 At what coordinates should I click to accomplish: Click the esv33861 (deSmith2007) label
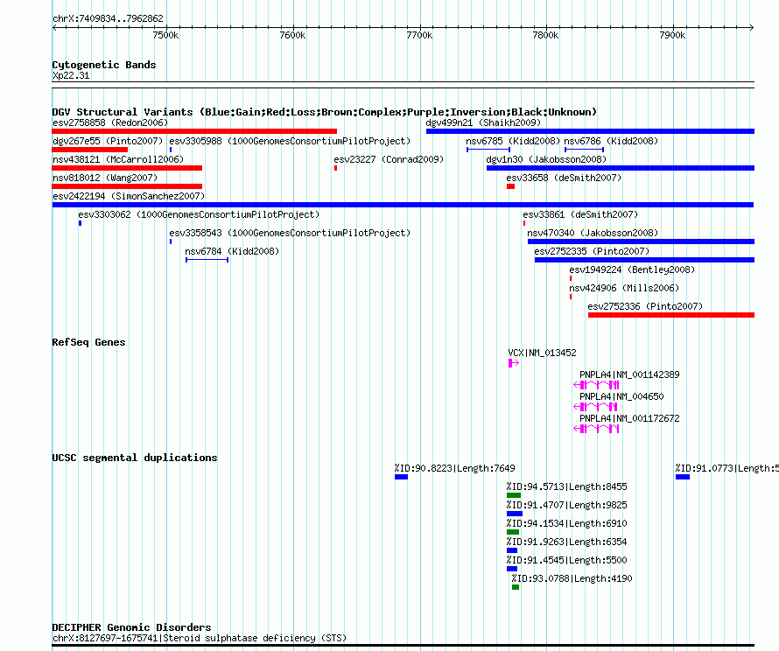point(580,214)
